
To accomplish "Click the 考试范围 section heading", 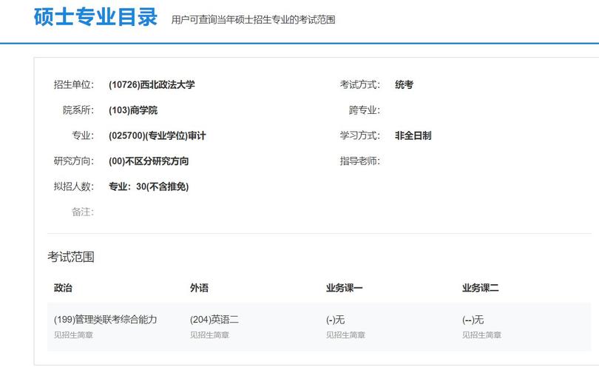I will [x=71, y=257].
